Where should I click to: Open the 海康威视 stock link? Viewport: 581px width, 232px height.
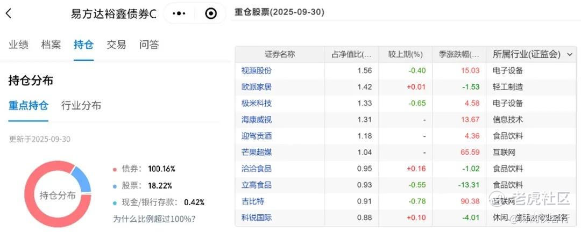click(x=257, y=119)
